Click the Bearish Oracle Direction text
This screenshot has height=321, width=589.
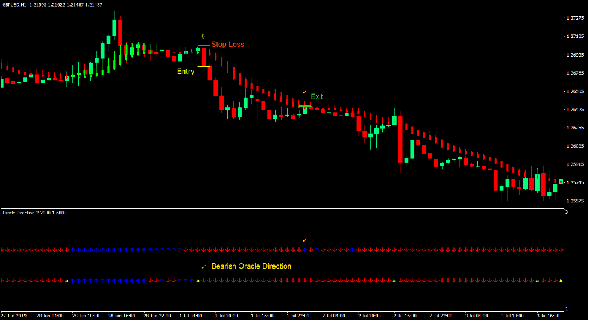[251, 266]
